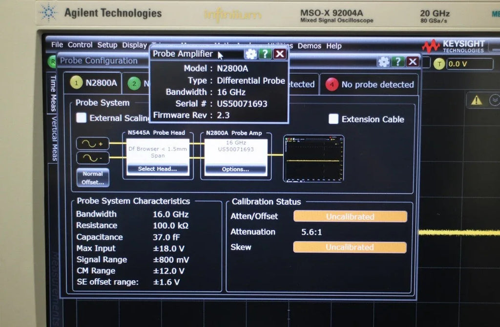The width and height of the screenshot is (500, 327).
Task: Click Signal Range ±800 mV value
Action: [x=171, y=260]
